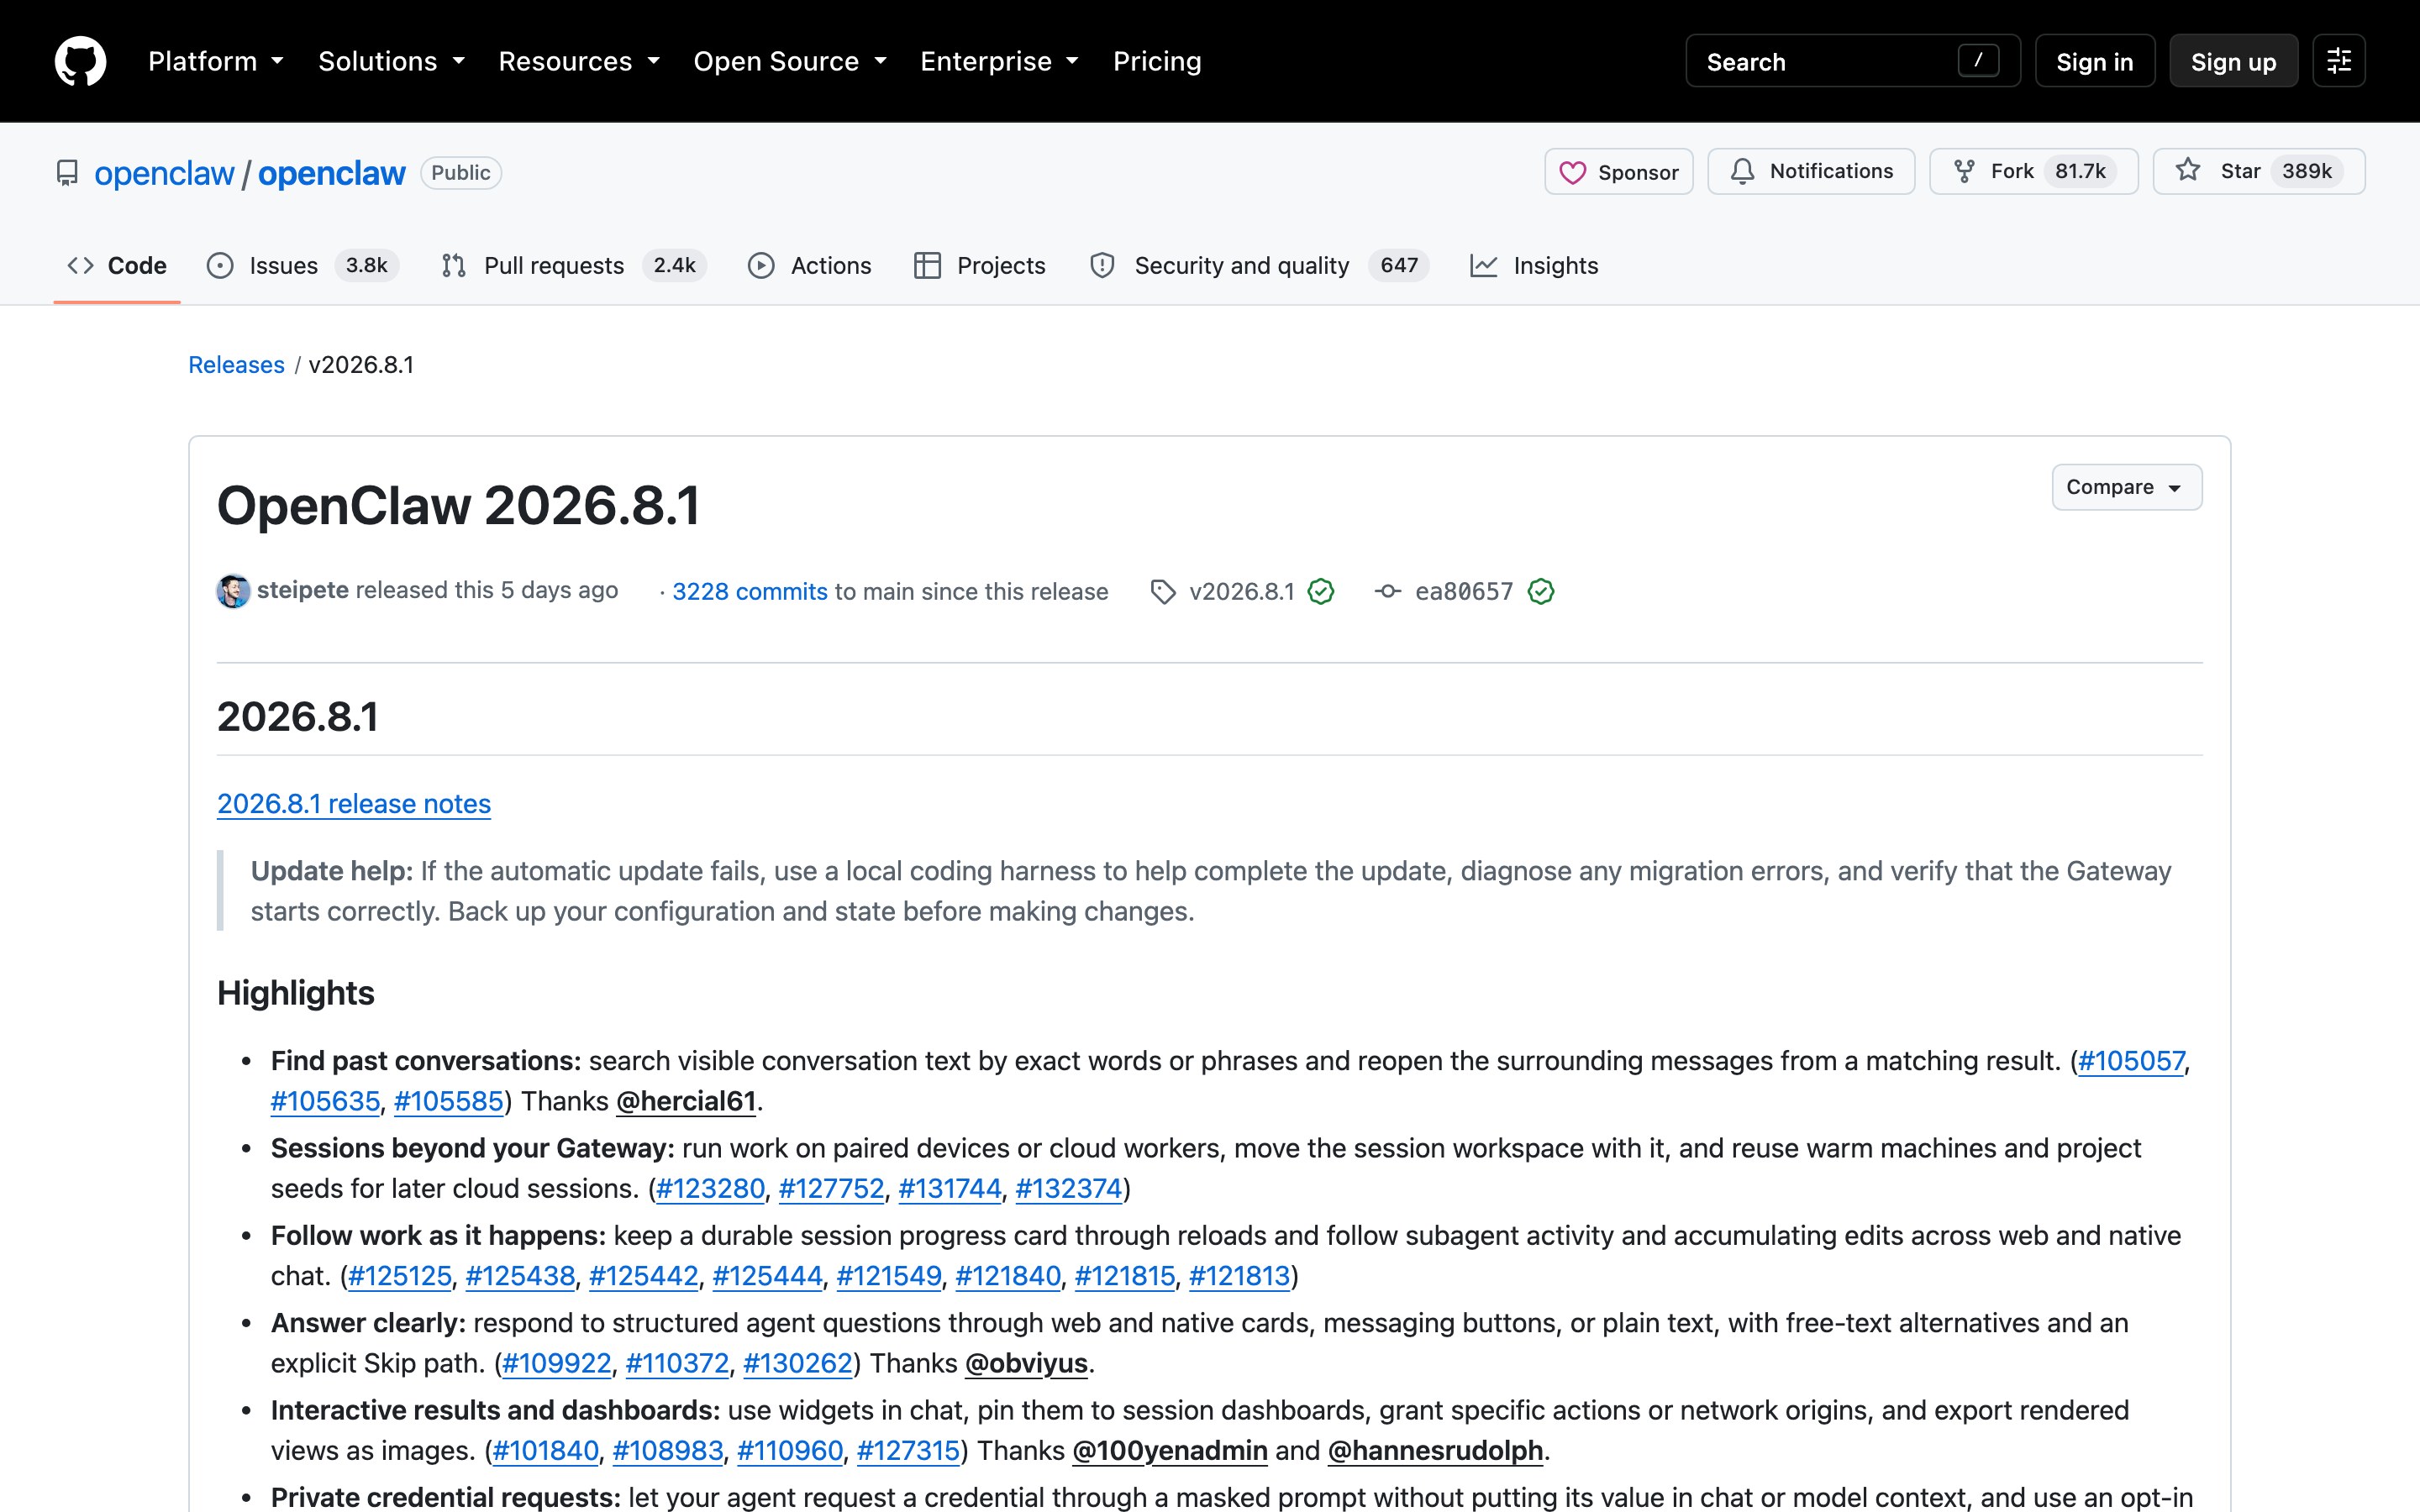Open pull request #125125
This screenshot has height=1512, width=2420.
pos(400,1276)
